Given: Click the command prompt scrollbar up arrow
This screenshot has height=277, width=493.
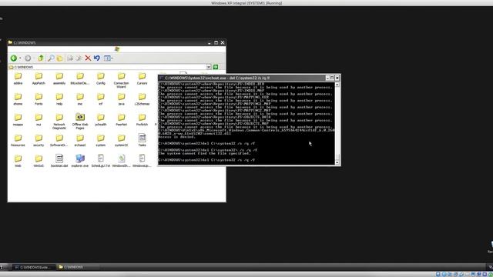Looking at the screenshot, I should (337, 85).
